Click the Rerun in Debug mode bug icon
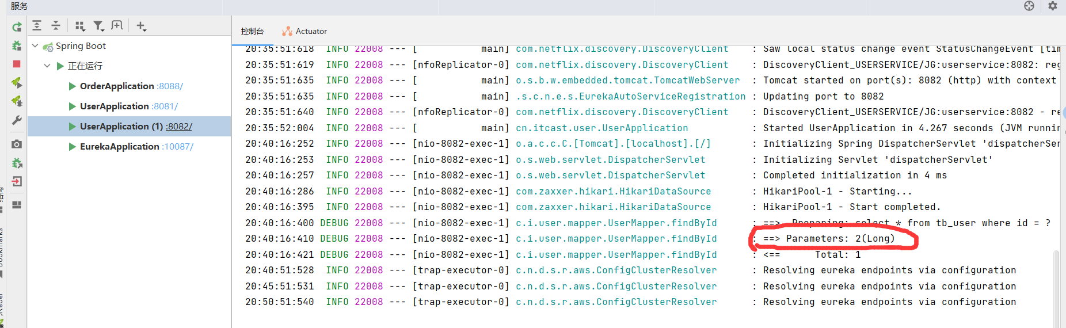The width and height of the screenshot is (1066, 328). [x=17, y=45]
